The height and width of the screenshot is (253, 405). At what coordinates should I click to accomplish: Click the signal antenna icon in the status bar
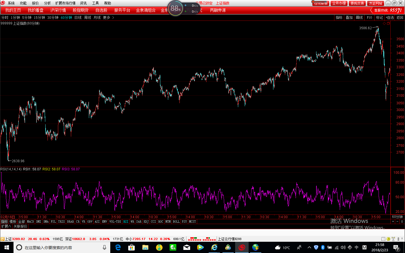click(393, 239)
